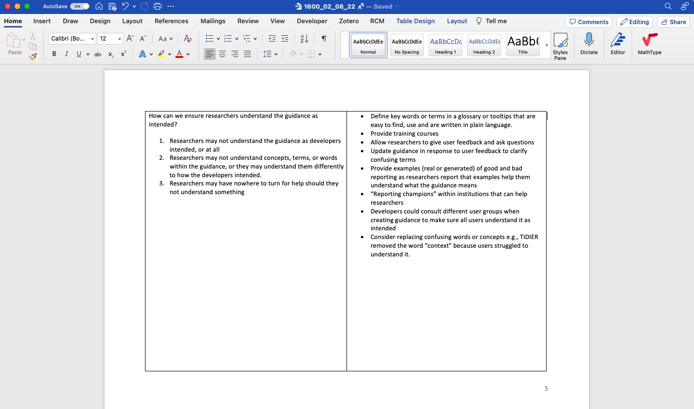This screenshot has width=694, height=409.
Task: Open the Dictate microphone tool
Action: coord(589,44)
